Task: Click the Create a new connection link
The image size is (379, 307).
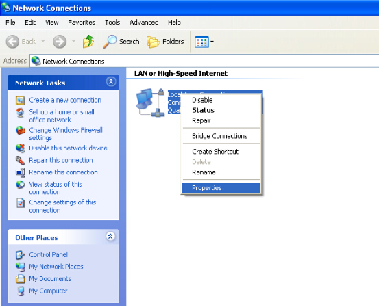Action: [65, 100]
